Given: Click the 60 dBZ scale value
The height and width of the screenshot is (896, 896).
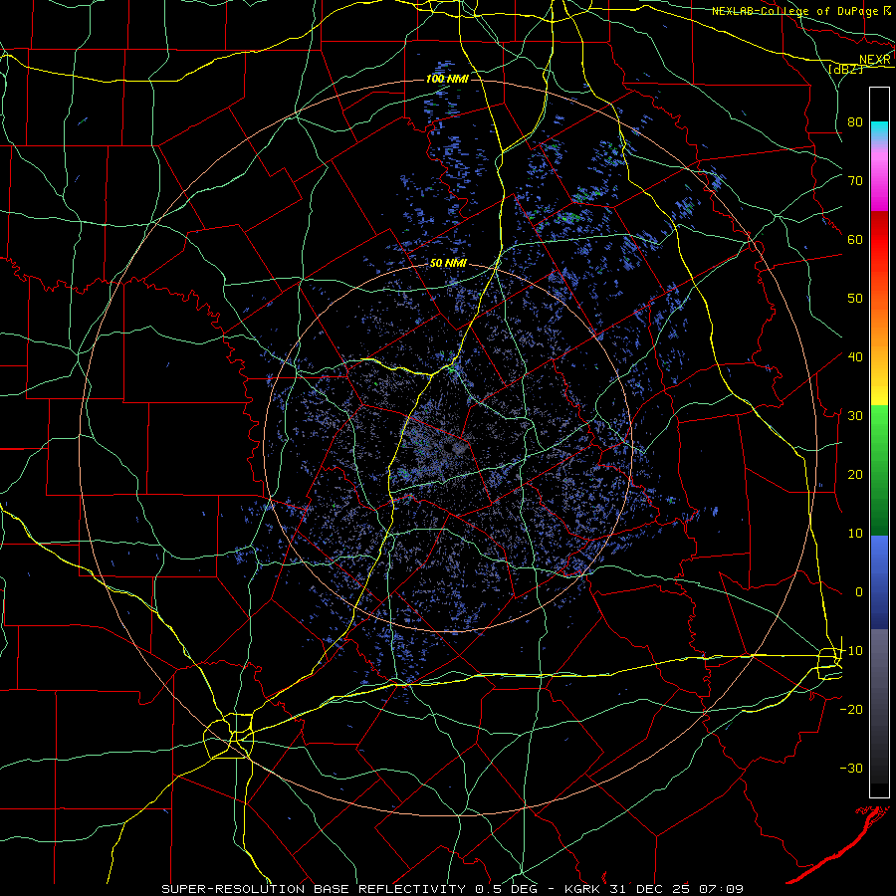Looking at the screenshot, I should [855, 239].
